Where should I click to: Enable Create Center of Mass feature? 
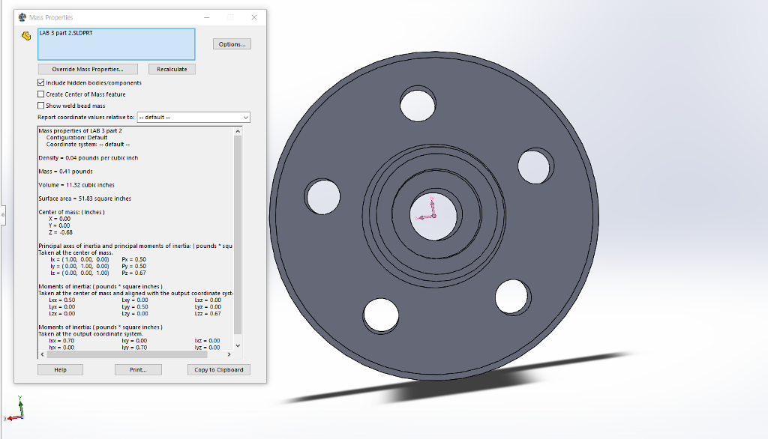click(41, 94)
